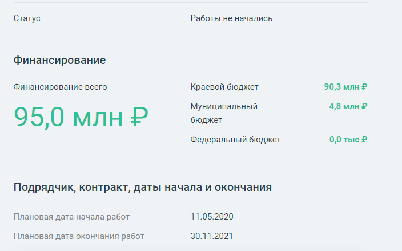Select the 4,8 млн ₽ municipal amount
Viewport: 402px width, 251px height.
348,106
